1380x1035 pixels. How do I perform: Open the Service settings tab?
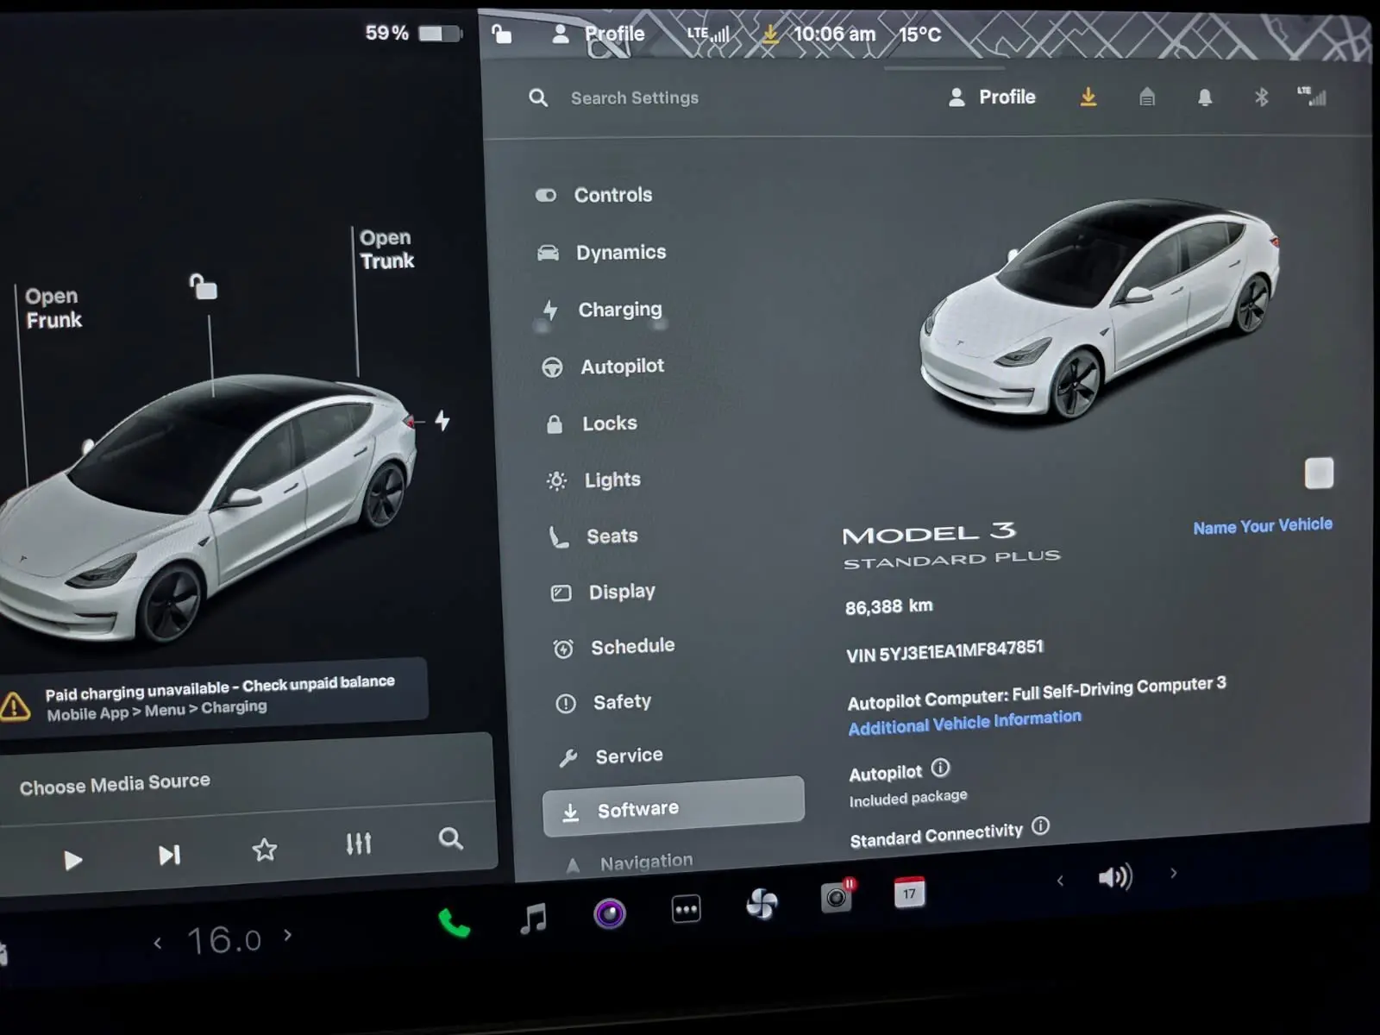[629, 756]
